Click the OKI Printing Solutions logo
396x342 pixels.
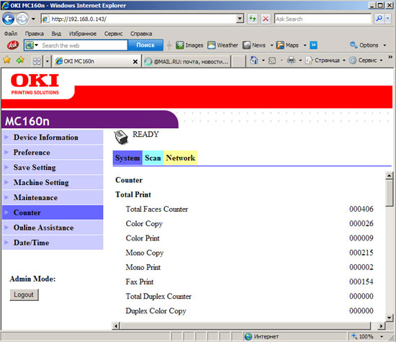click(x=35, y=84)
